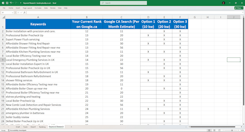The width and height of the screenshot is (245, 132).
Task: Switch to Page Layout view icon
Action: 214,130
